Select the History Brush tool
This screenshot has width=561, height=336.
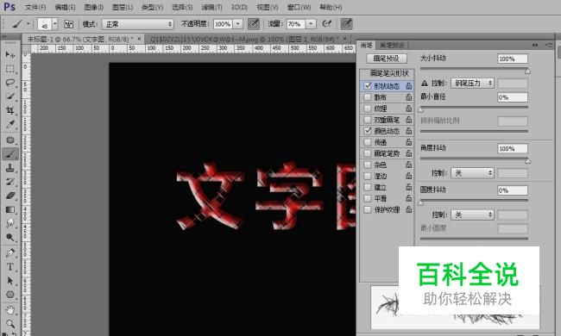[10, 182]
